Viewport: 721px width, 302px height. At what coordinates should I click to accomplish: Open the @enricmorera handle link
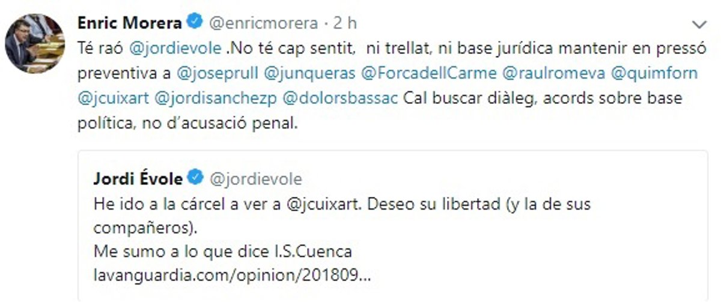pyautogui.click(x=263, y=23)
